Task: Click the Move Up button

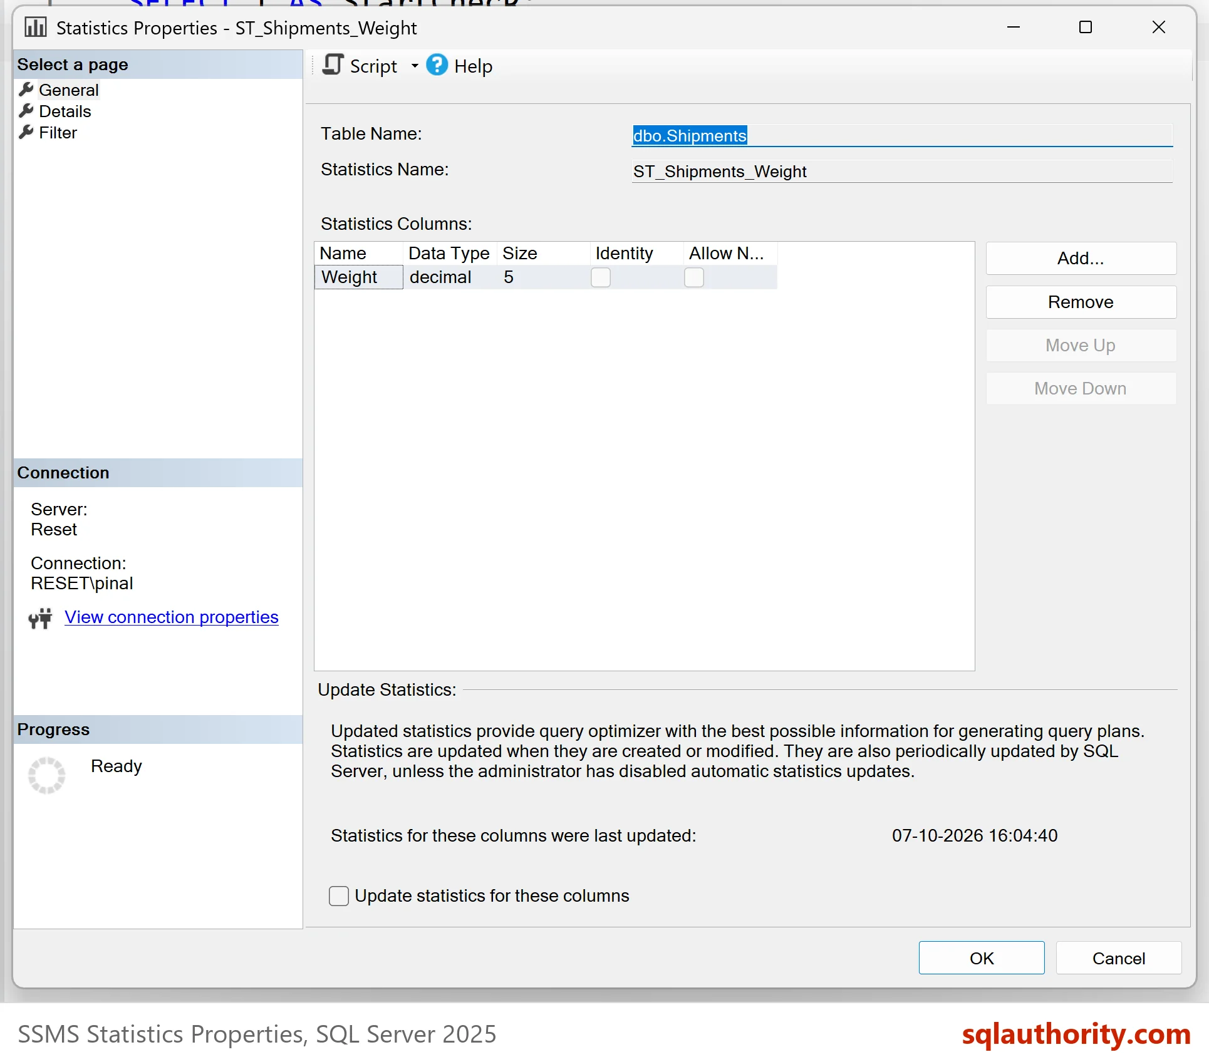Action: click(x=1081, y=346)
